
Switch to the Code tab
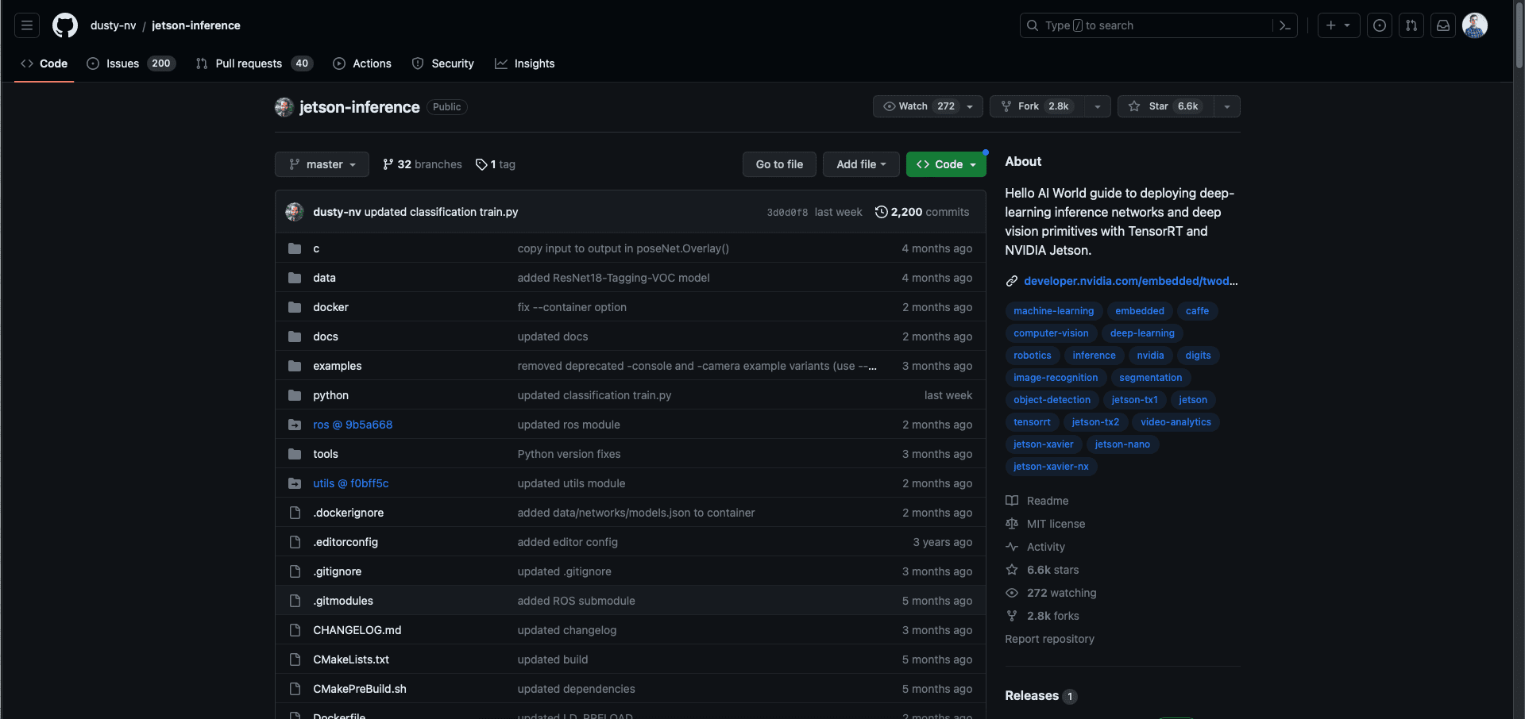pyautogui.click(x=44, y=63)
